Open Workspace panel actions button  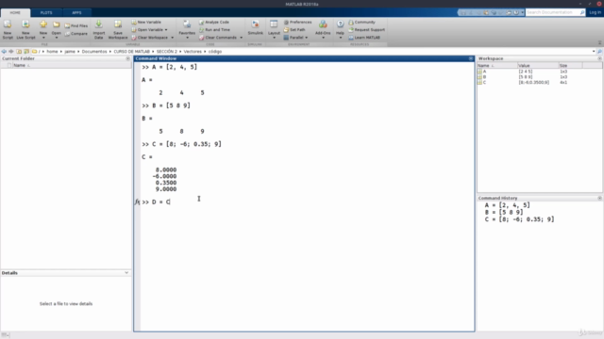(x=599, y=58)
